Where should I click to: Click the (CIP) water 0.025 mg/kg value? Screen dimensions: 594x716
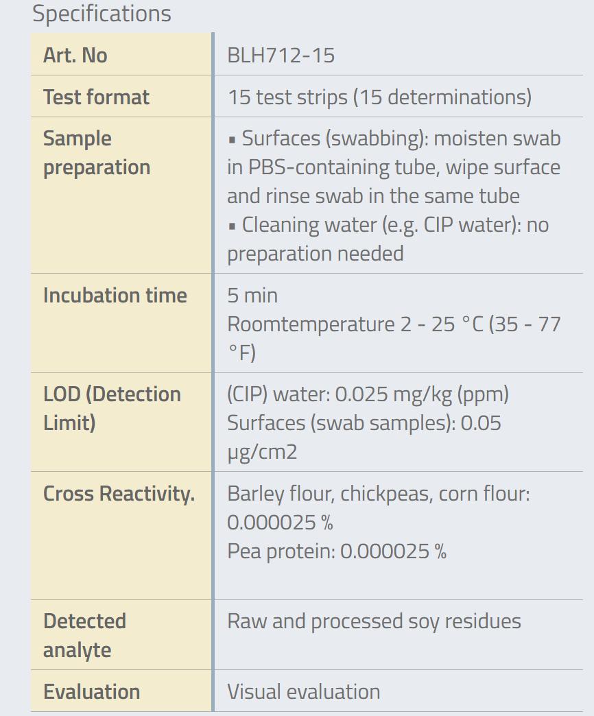tap(368, 394)
